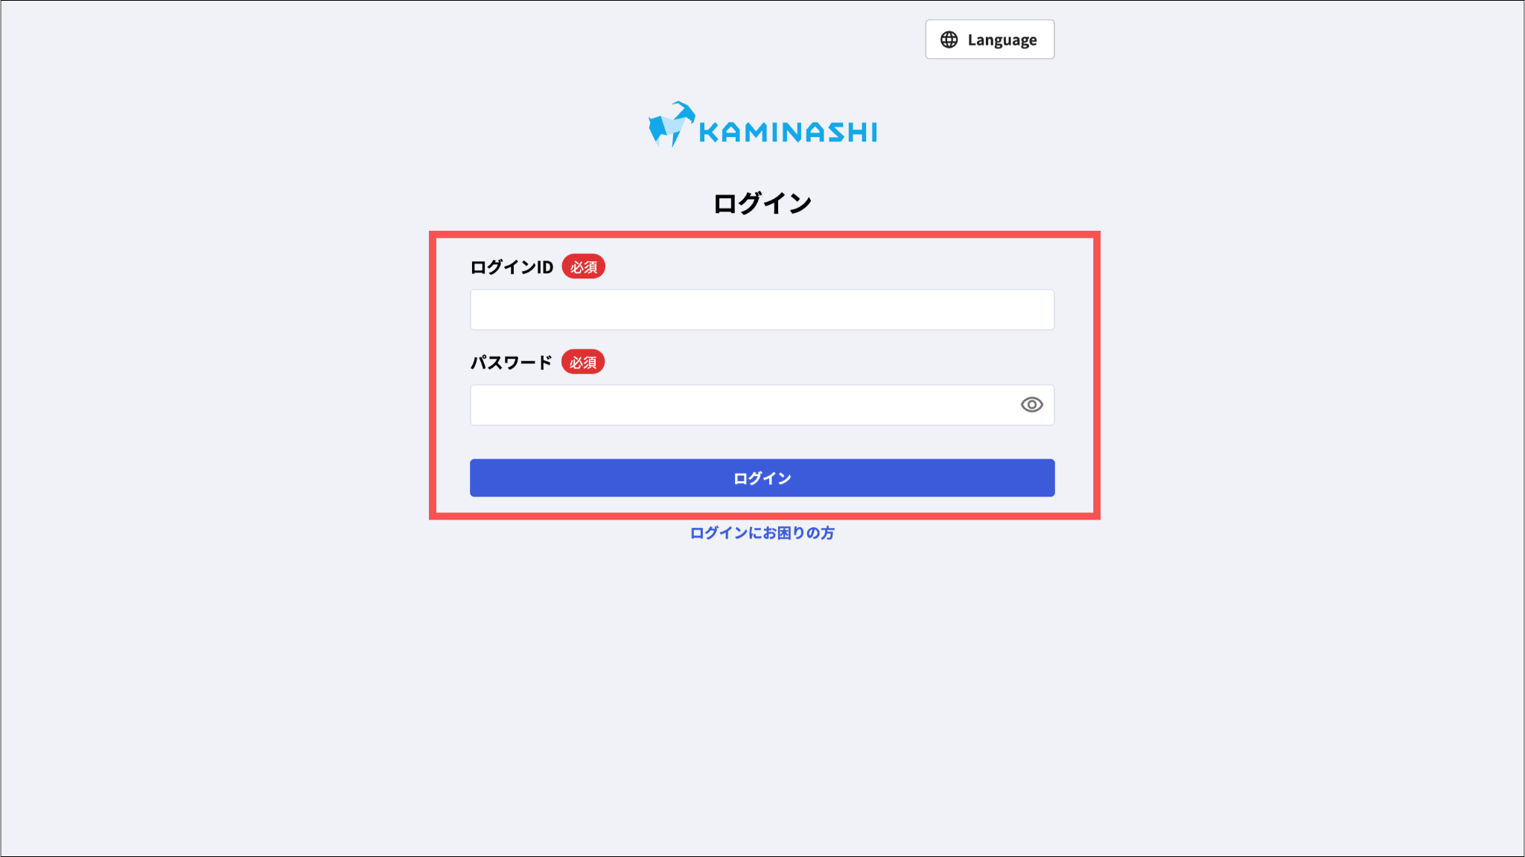Screen dimensions: 1525x857
Task: Click the KAMINASHI wordmark text
Action: click(788, 133)
